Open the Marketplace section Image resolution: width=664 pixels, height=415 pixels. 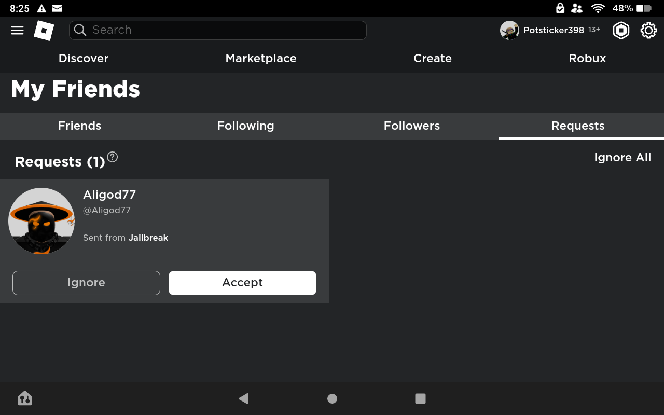point(261,59)
